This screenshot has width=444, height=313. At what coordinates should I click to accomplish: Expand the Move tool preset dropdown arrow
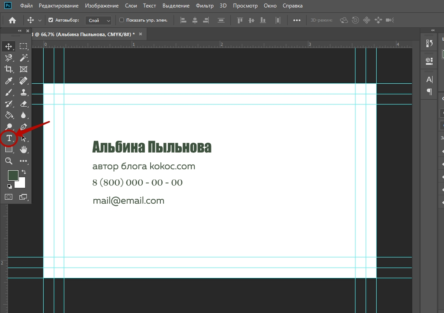(x=40, y=20)
